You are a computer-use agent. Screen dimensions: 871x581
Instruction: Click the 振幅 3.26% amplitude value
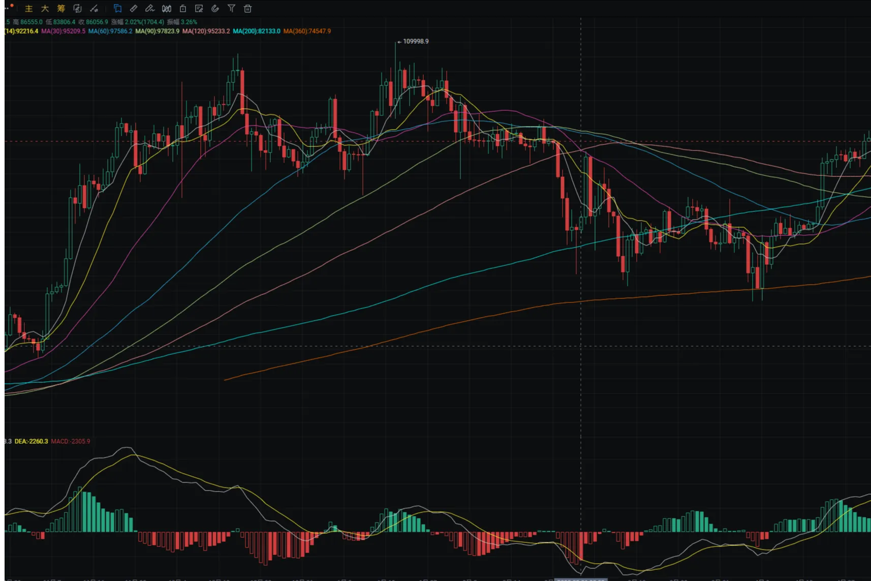coord(182,22)
